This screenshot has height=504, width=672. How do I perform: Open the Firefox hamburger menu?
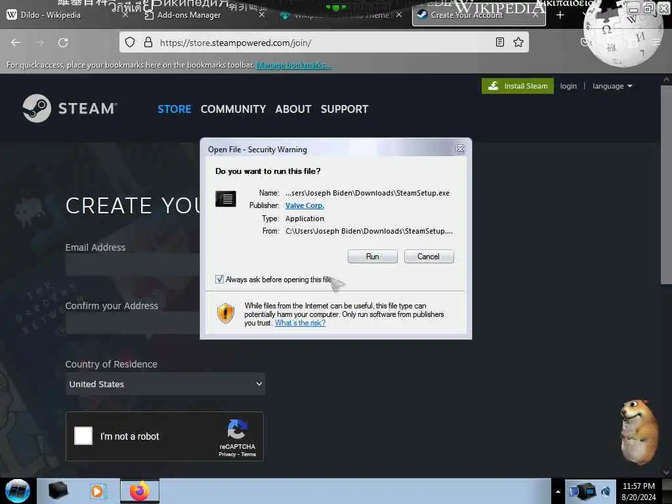[x=656, y=42]
